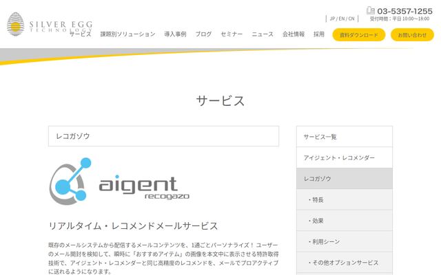Switch language to CN
441x275 pixels.
pos(351,19)
